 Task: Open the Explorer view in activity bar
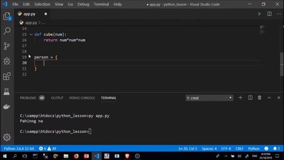click(x=7, y=16)
